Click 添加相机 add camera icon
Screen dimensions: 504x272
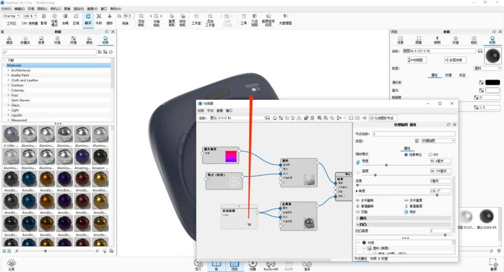point(141,16)
